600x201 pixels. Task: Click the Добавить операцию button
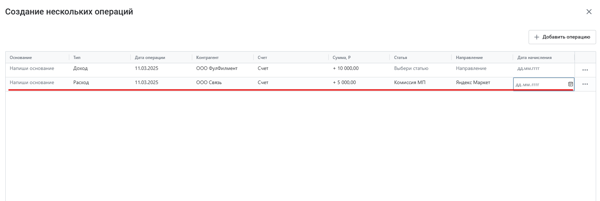click(562, 37)
